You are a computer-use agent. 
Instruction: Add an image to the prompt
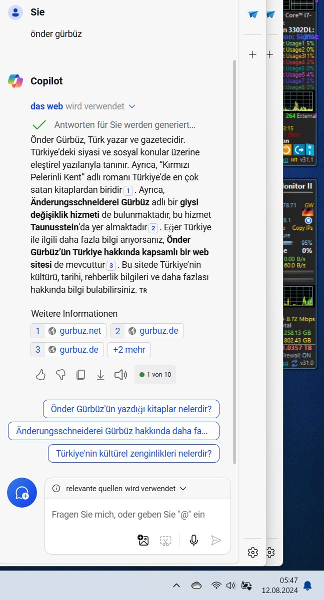[x=143, y=540]
